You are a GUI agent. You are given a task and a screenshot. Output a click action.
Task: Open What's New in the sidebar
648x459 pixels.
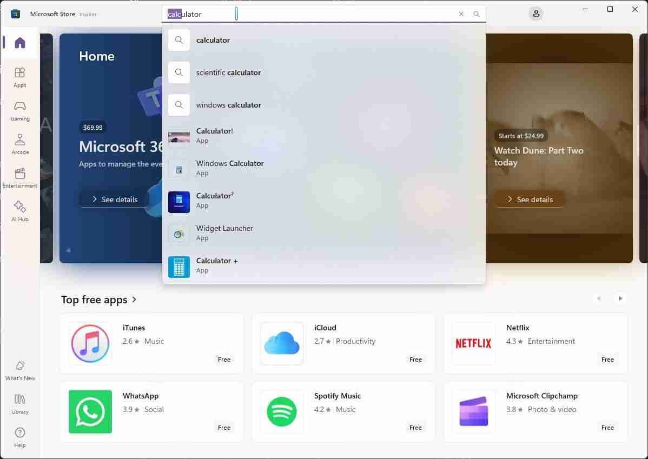pyautogui.click(x=19, y=371)
